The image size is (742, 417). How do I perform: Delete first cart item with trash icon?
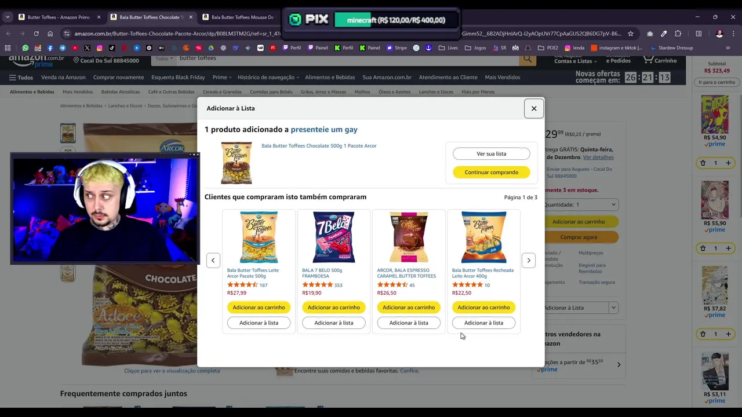703,163
